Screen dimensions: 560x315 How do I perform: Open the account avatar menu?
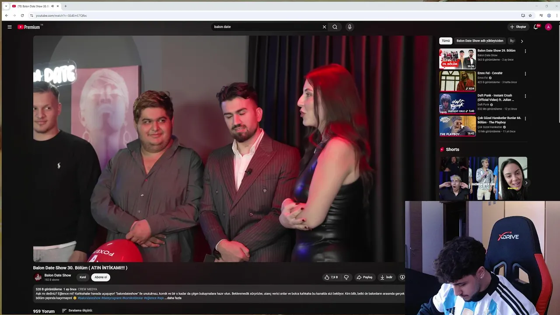tap(548, 27)
